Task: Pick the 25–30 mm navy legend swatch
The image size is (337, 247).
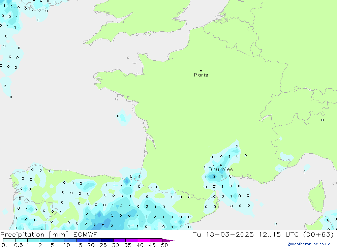Action: (107, 240)
